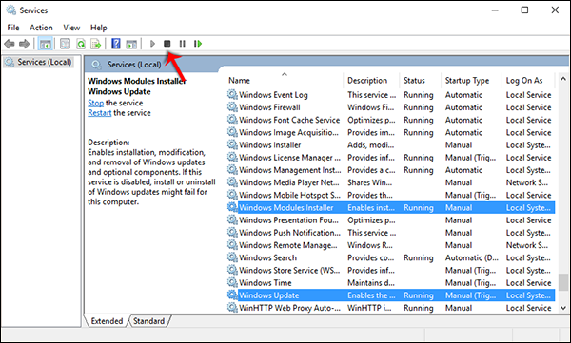Select the Windows Image Acquisition service row
Screen dimensions: 571x343
pos(391,132)
